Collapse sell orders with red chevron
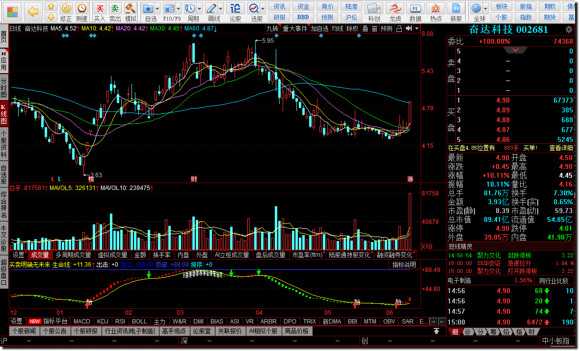Image resolution: width=580 pixels, height=351 pixels. [515, 50]
